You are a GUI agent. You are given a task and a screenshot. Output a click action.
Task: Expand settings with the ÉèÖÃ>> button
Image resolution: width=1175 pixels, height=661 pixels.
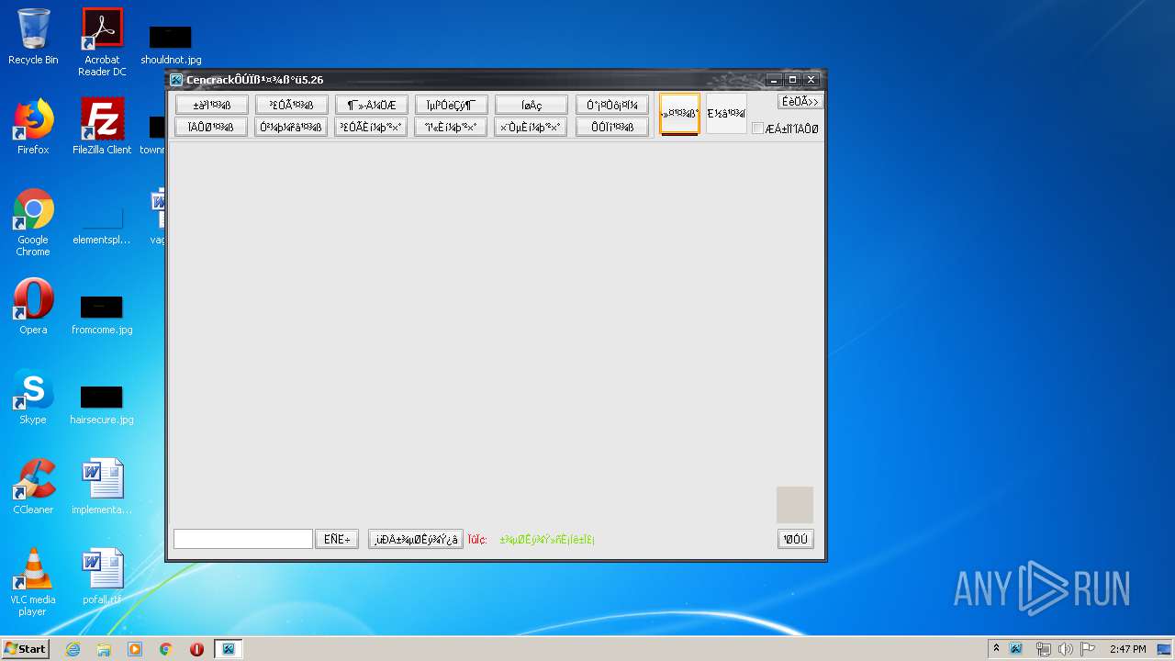click(x=800, y=102)
